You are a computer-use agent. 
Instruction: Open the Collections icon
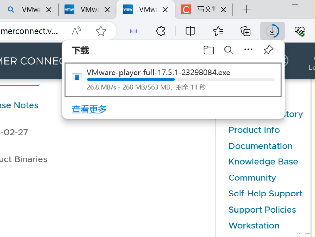[245, 31]
